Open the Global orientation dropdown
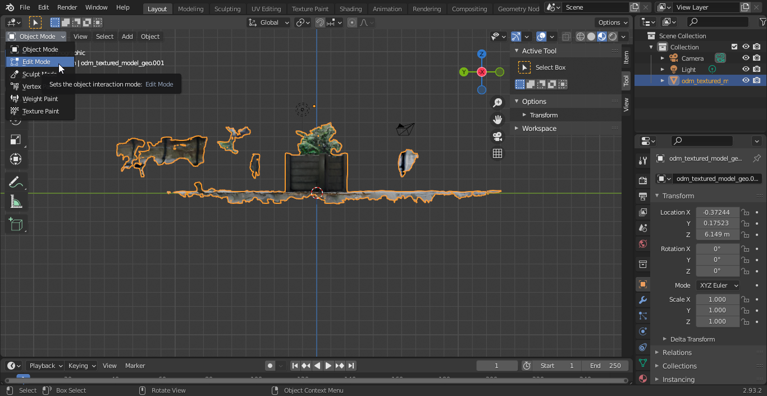767x396 pixels. (269, 22)
